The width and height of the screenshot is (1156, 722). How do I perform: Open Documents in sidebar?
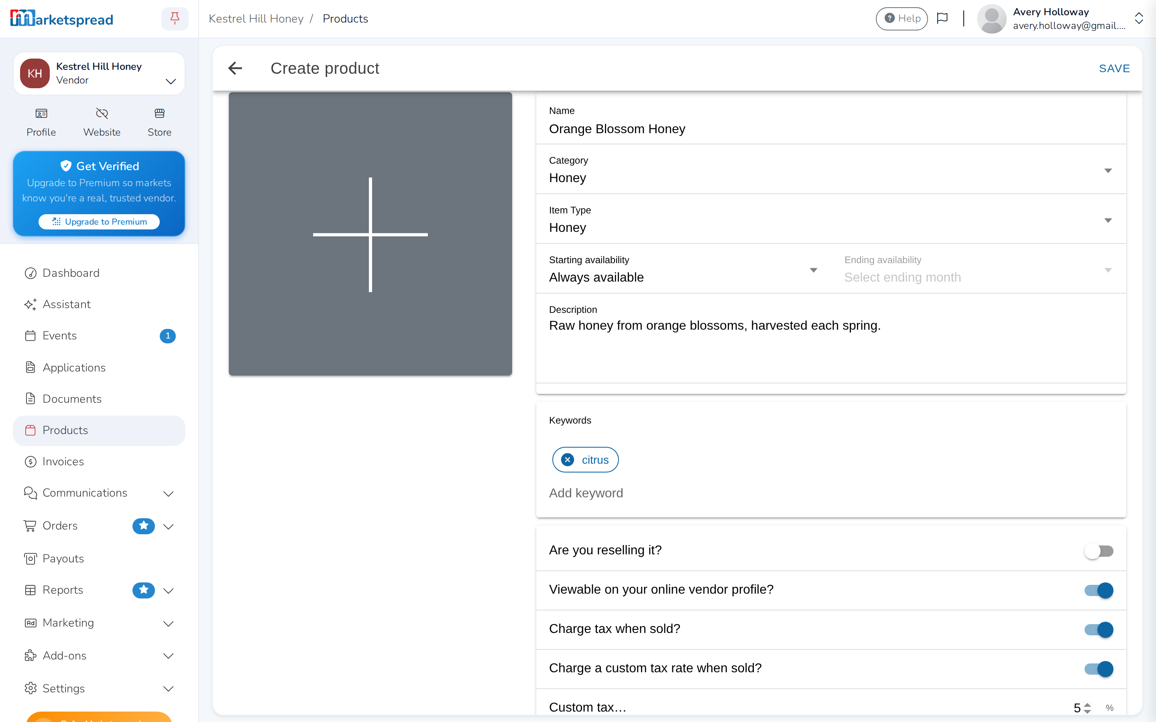click(99, 399)
